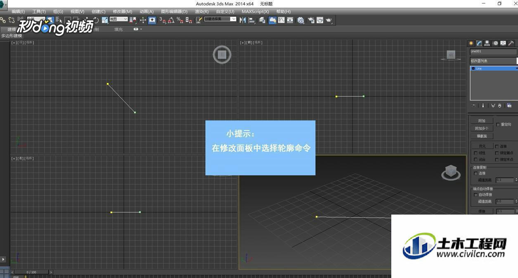
Task: Open the 工具(T) menu
Action: (x=39, y=12)
